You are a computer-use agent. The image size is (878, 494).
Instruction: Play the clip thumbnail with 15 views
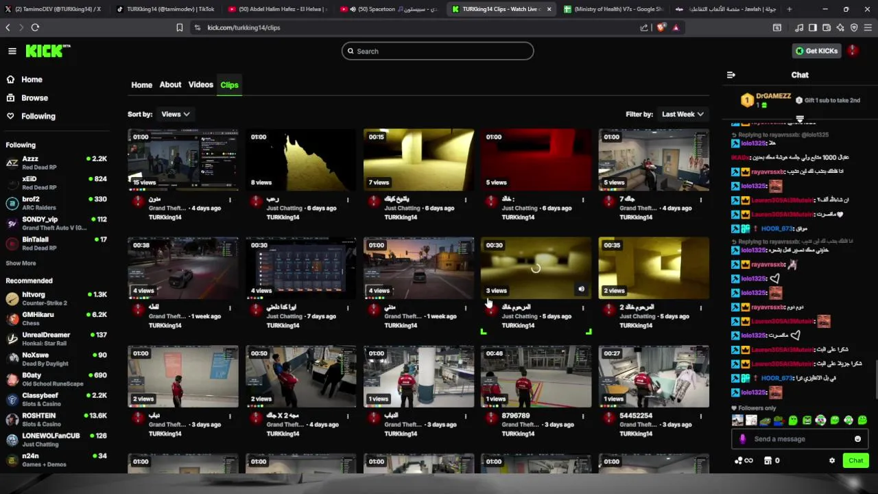tap(183, 159)
